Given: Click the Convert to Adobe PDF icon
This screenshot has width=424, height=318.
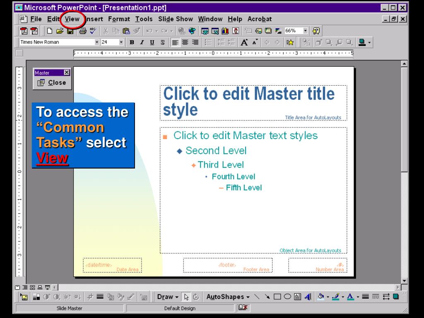Looking at the screenshot, I should pos(24,31).
